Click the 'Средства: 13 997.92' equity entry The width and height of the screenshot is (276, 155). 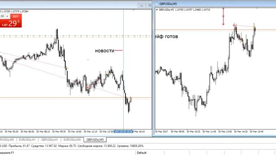click(x=44, y=146)
